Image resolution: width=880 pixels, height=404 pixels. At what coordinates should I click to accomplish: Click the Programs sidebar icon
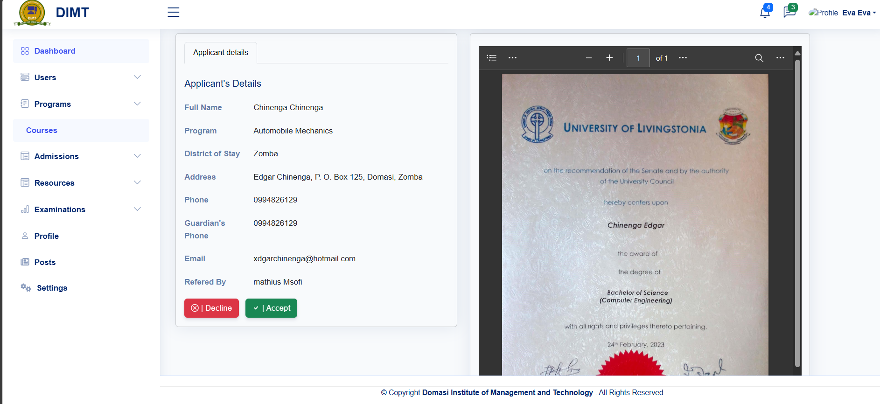tap(25, 104)
